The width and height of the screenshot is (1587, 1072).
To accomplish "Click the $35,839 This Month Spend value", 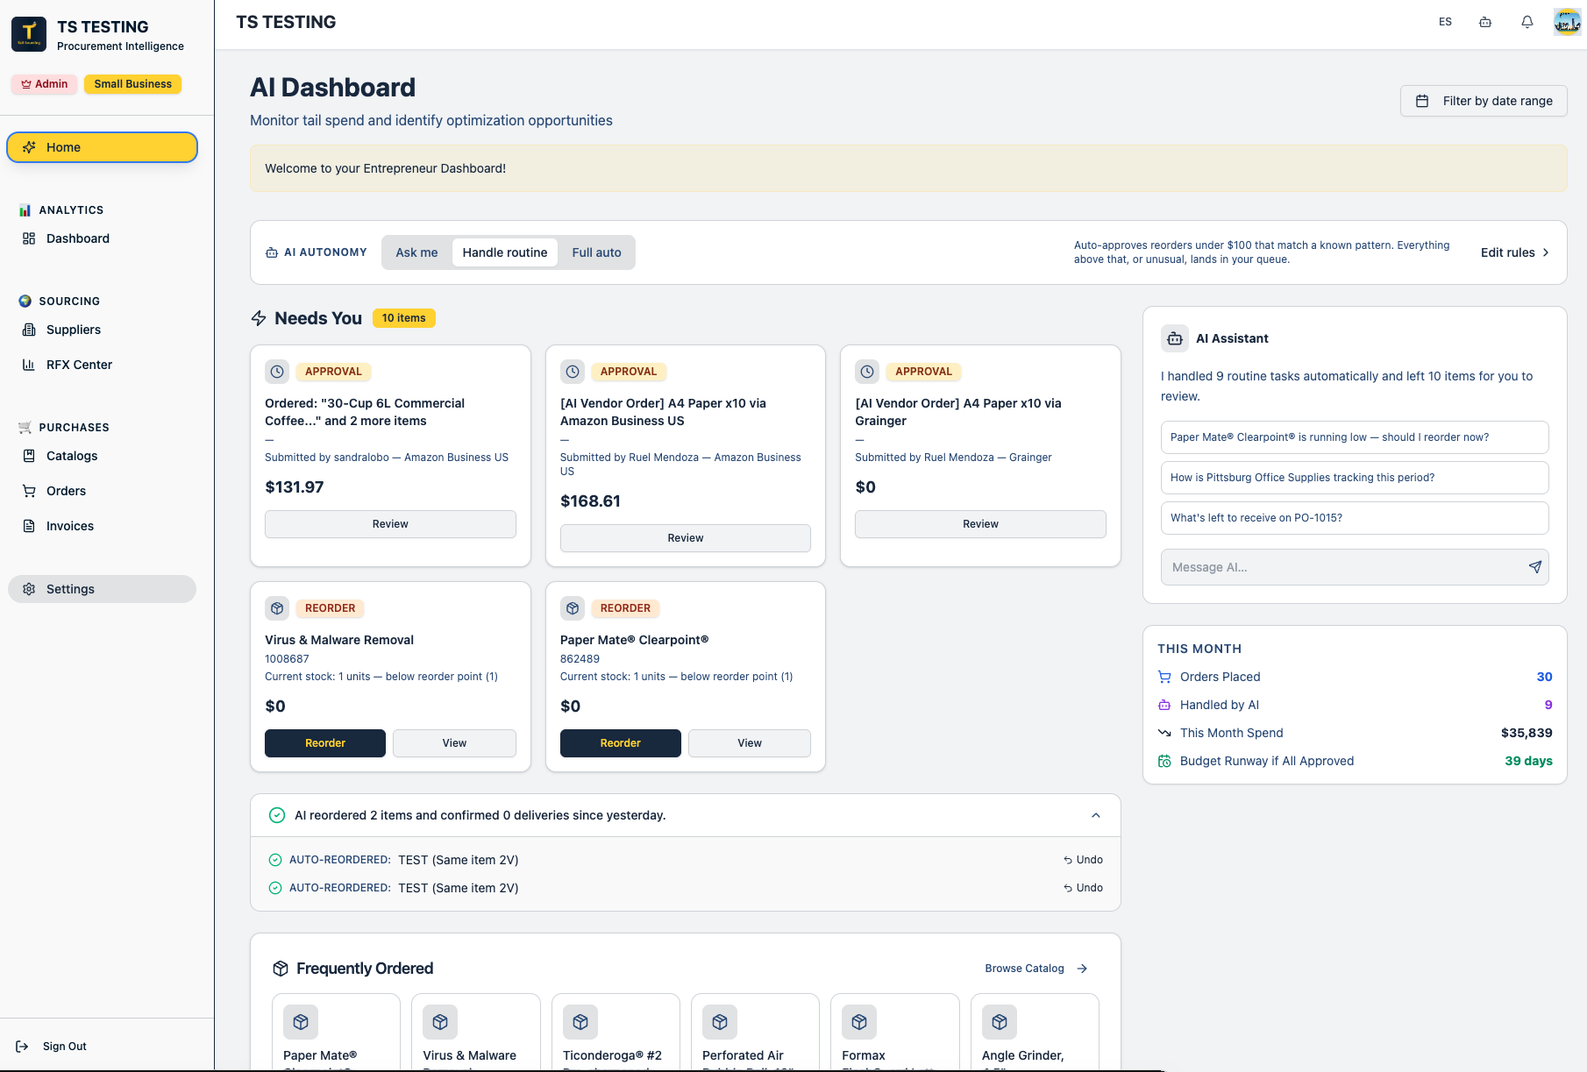I will pyautogui.click(x=1527, y=733).
